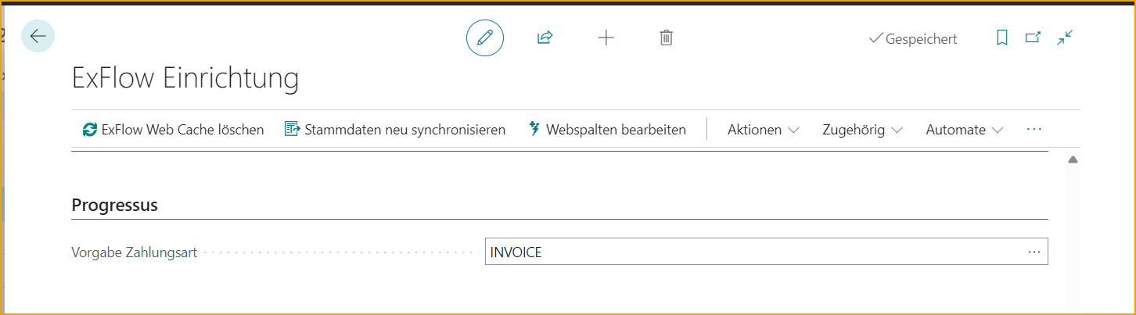
Task: Create new record with plus icon
Action: coord(606,38)
